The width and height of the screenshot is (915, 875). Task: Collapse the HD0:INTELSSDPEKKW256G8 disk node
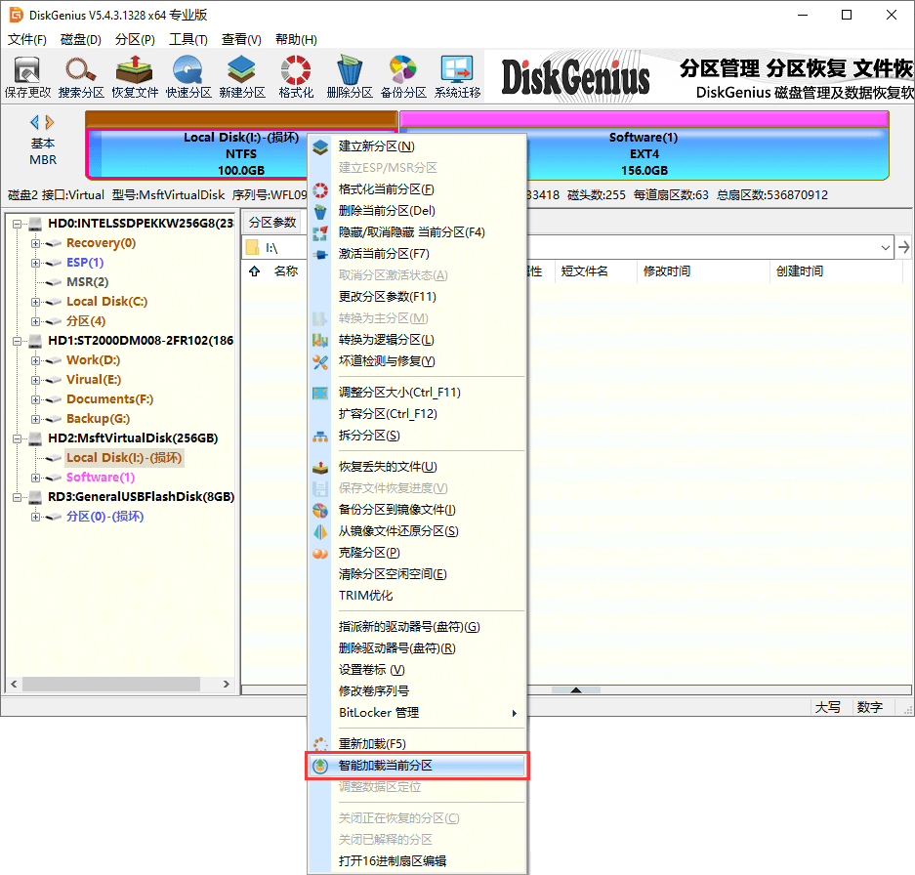click(x=17, y=225)
